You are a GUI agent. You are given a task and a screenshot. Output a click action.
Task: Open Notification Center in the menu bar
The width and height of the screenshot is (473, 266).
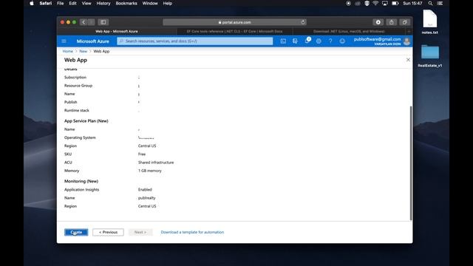pyautogui.click(x=440, y=3)
